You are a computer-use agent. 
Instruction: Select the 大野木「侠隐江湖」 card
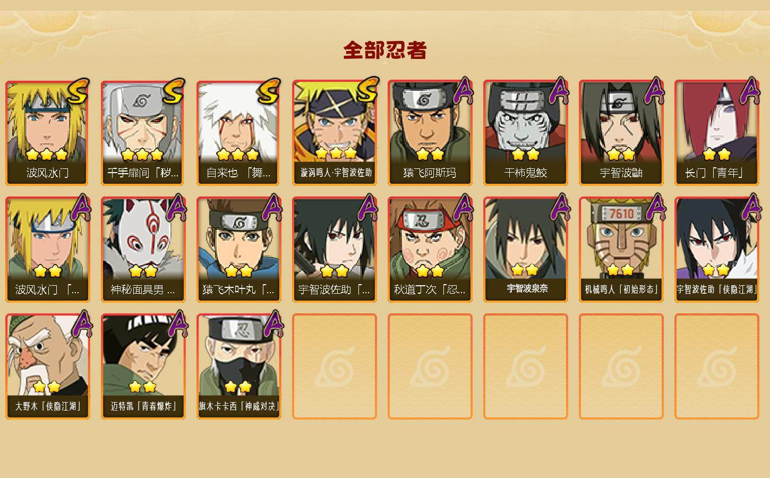[47, 366]
